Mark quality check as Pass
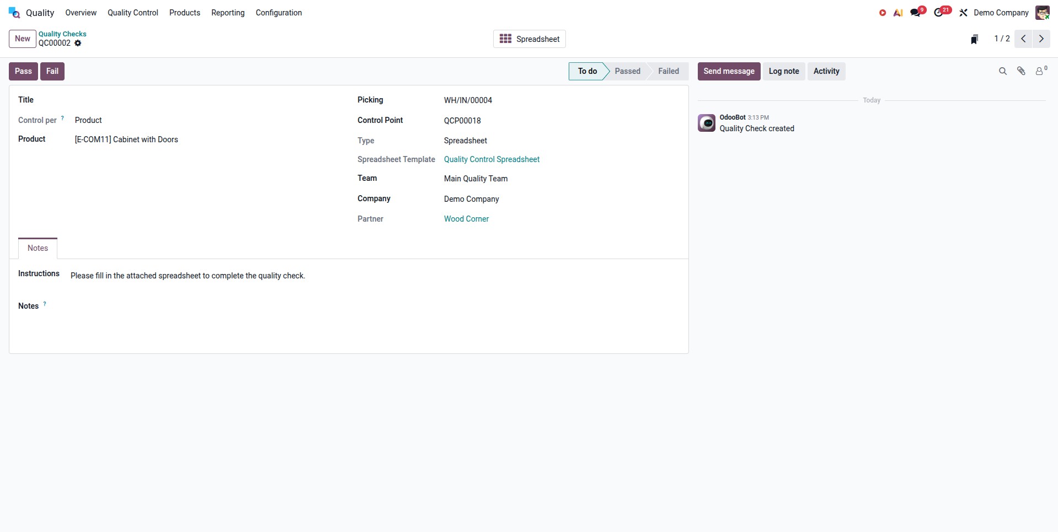 point(23,71)
